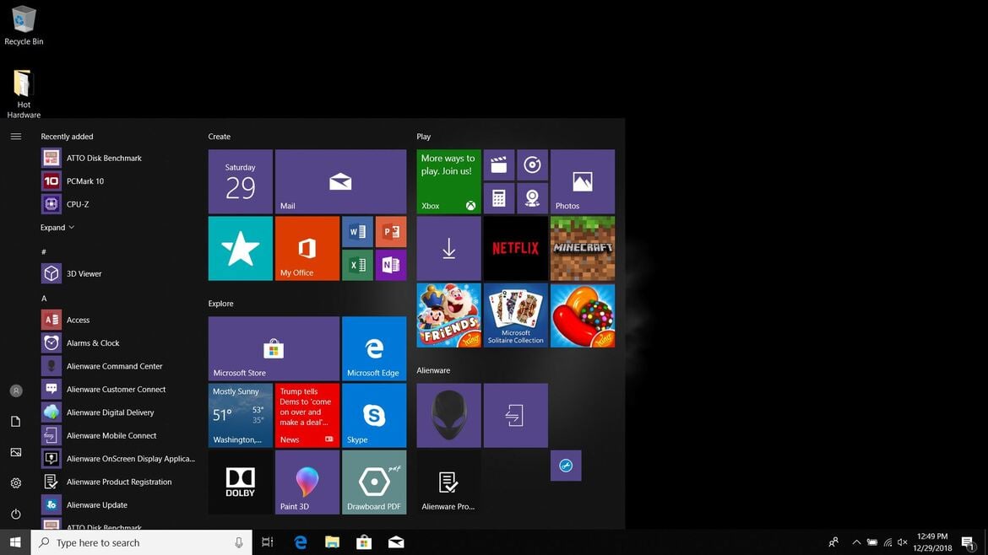Open the Camera webcam tile
The image size is (988, 555).
point(532,198)
